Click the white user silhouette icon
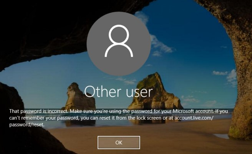 119,41
